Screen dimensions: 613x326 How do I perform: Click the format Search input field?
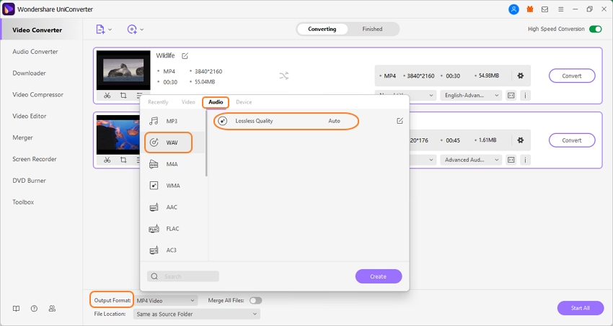[x=183, y=276]
